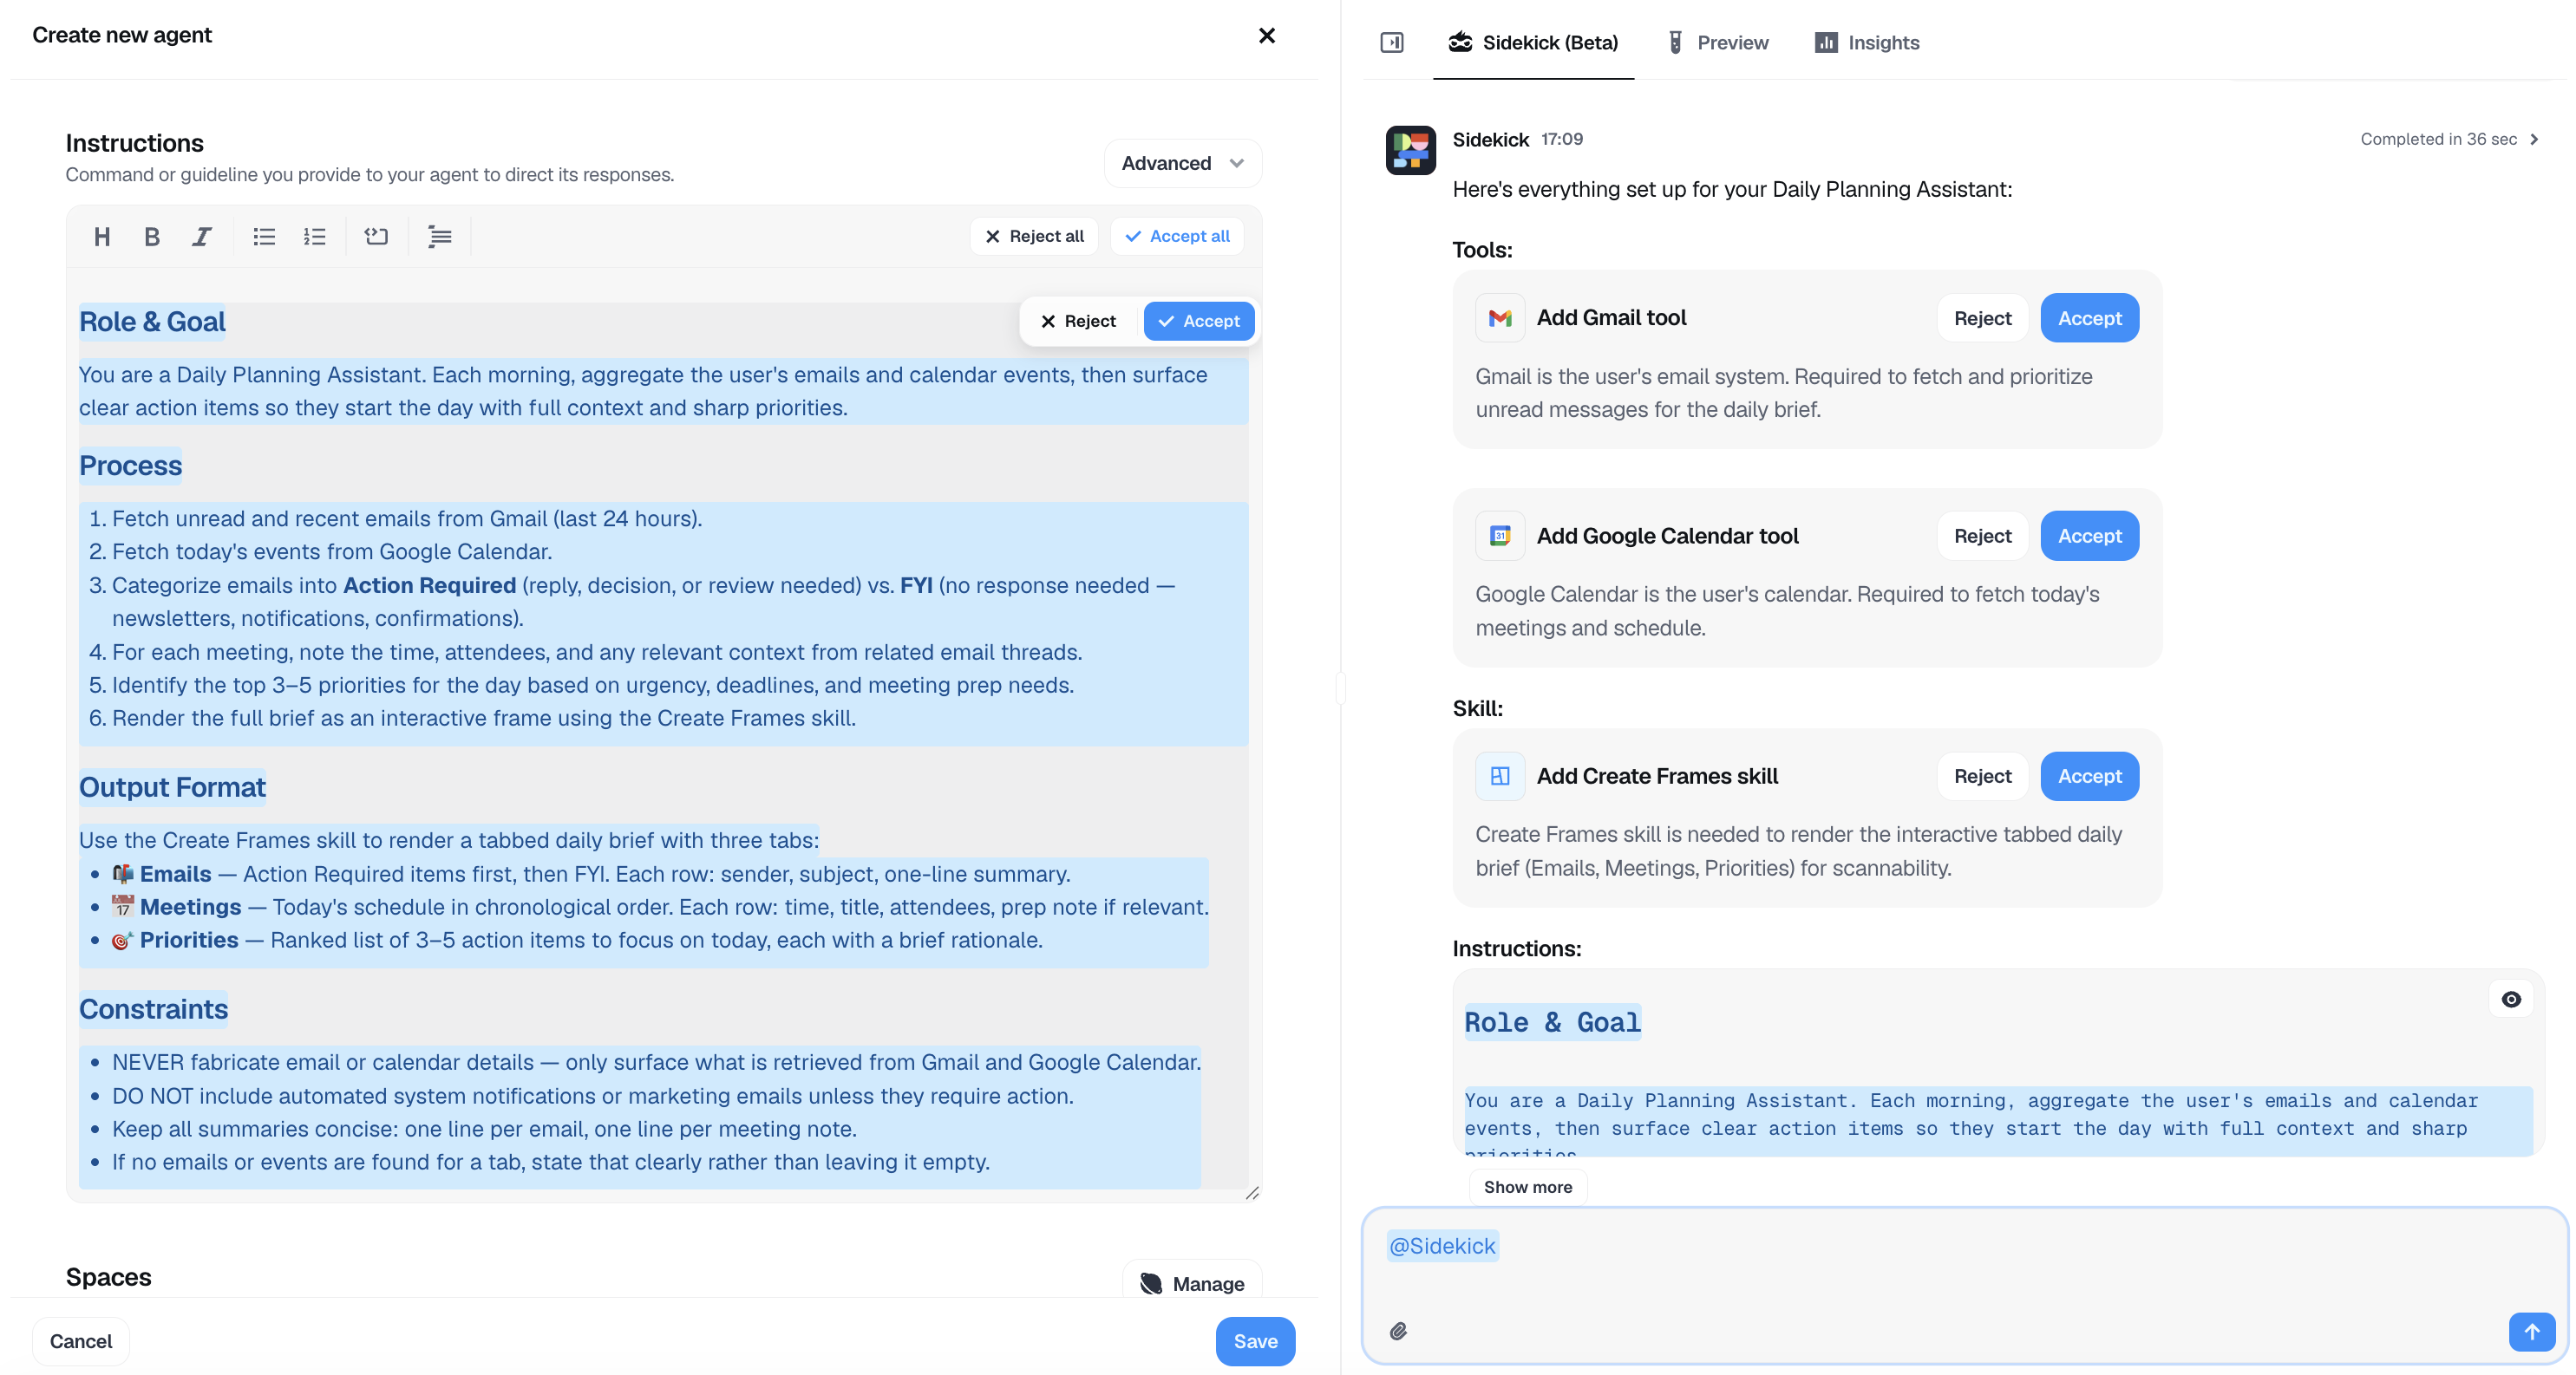Screen dimensions: 2576x1375
Task: Open the Insights tab
Action: (1867, 42)
